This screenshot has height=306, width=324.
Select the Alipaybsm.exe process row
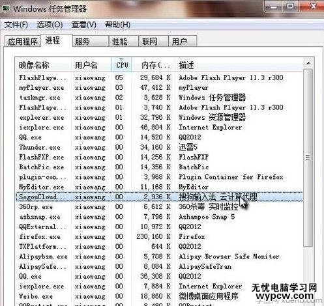159,257
